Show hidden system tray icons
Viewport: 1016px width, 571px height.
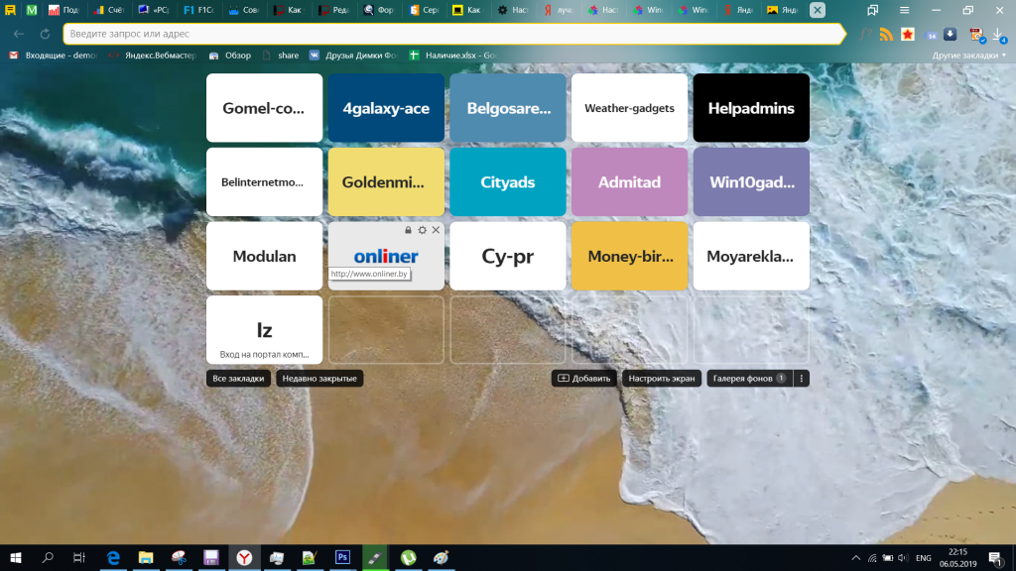855,558
